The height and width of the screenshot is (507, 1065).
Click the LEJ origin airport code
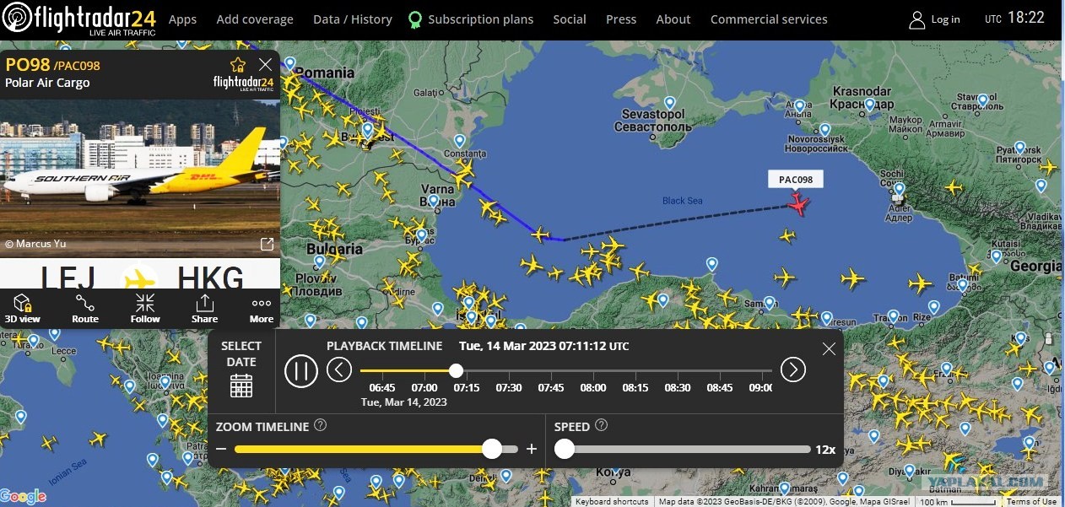pos(68,278)
